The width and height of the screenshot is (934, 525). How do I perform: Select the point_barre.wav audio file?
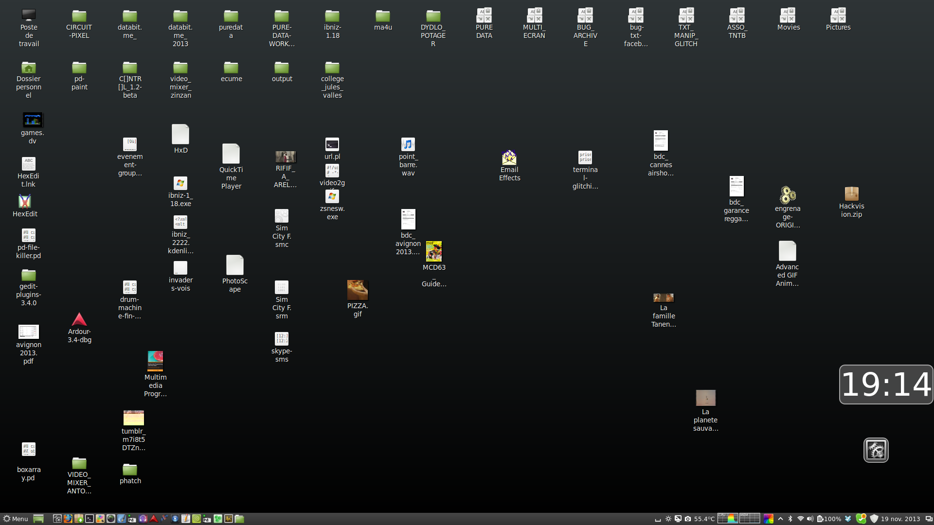click(x=408, y=144)
